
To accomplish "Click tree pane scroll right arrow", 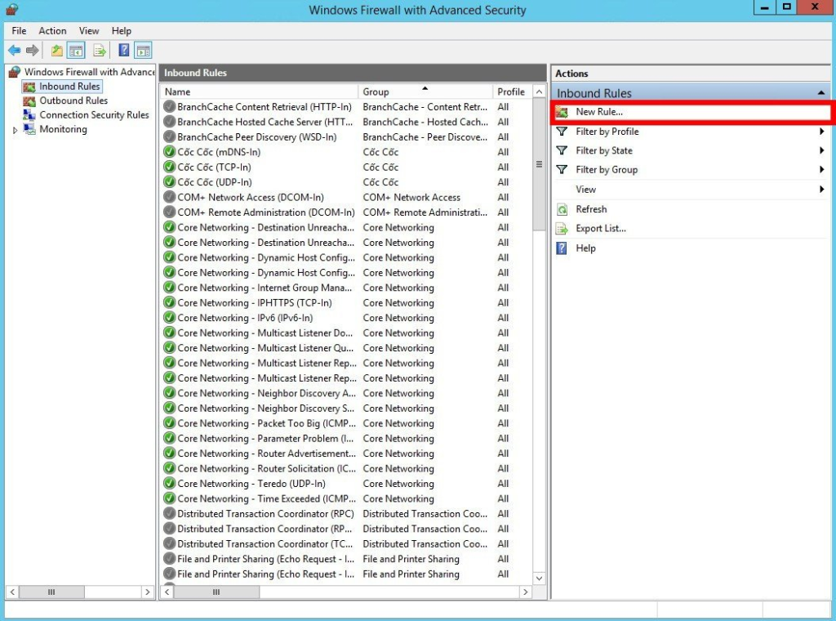I will (148, 592).
